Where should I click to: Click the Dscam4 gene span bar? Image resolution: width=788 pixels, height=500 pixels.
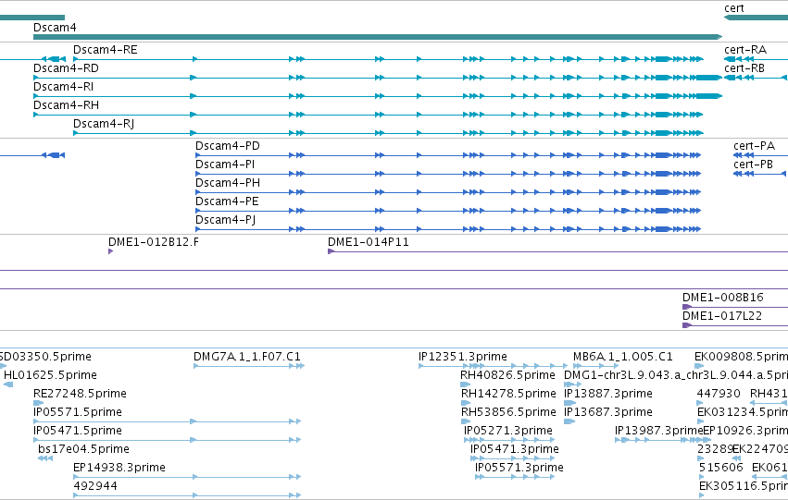pyautogui.click(x=378, y=37)
